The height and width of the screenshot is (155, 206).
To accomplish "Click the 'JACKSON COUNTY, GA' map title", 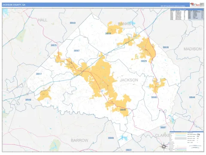I will [x=14, y=5].
